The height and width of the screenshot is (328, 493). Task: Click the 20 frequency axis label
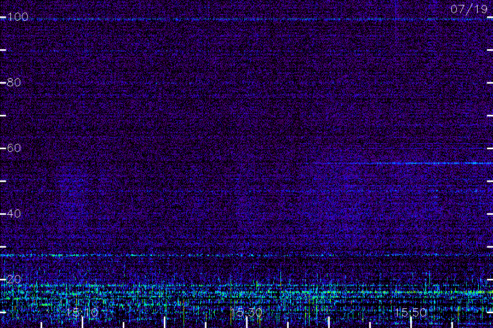[14, 279]
